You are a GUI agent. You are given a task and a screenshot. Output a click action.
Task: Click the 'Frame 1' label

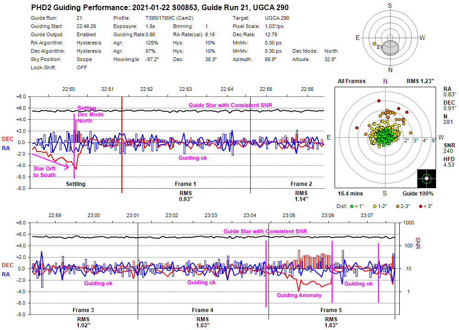point(185,184)
